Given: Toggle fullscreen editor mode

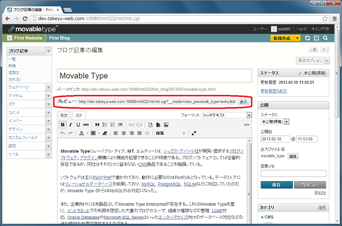Looking at the screenshot, I should click(193, 133).
